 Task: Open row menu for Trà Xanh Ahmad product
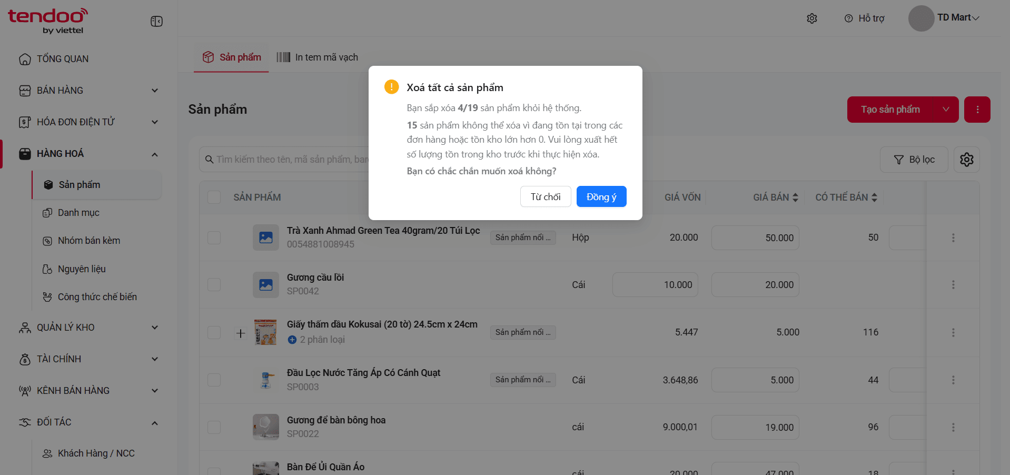click(x=953, y=237)
